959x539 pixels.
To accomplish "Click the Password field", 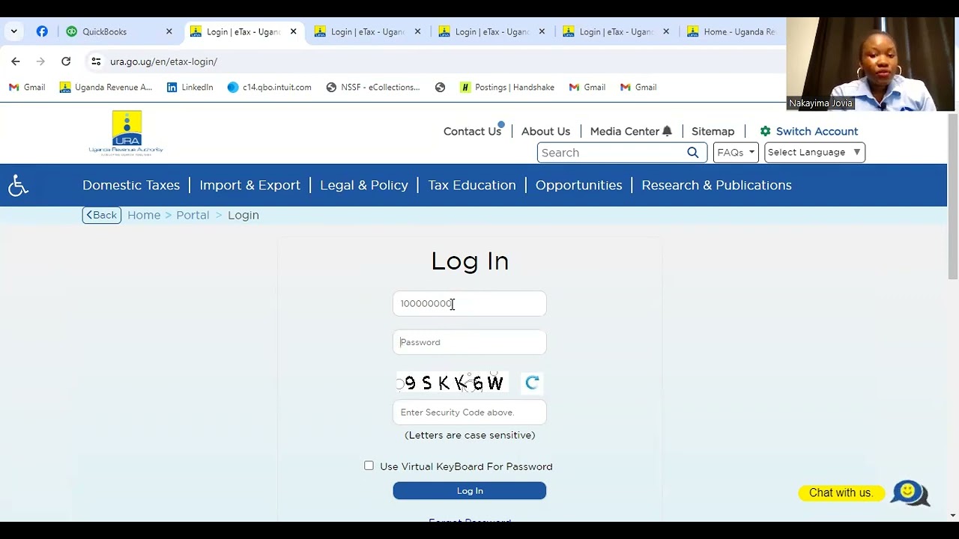I will click(470, 342).
